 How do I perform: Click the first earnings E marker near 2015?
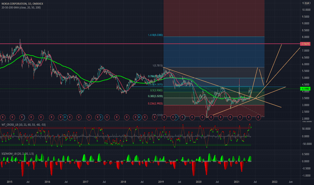tap(3, 117)
